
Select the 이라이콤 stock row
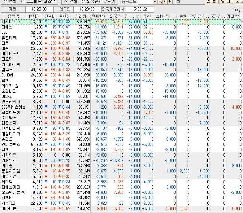[x=122, y=208]
